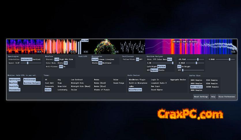241x140 pixels.
Task: Click the Spectrogram panel's reorder arrows icon
Action: [39, 52]
